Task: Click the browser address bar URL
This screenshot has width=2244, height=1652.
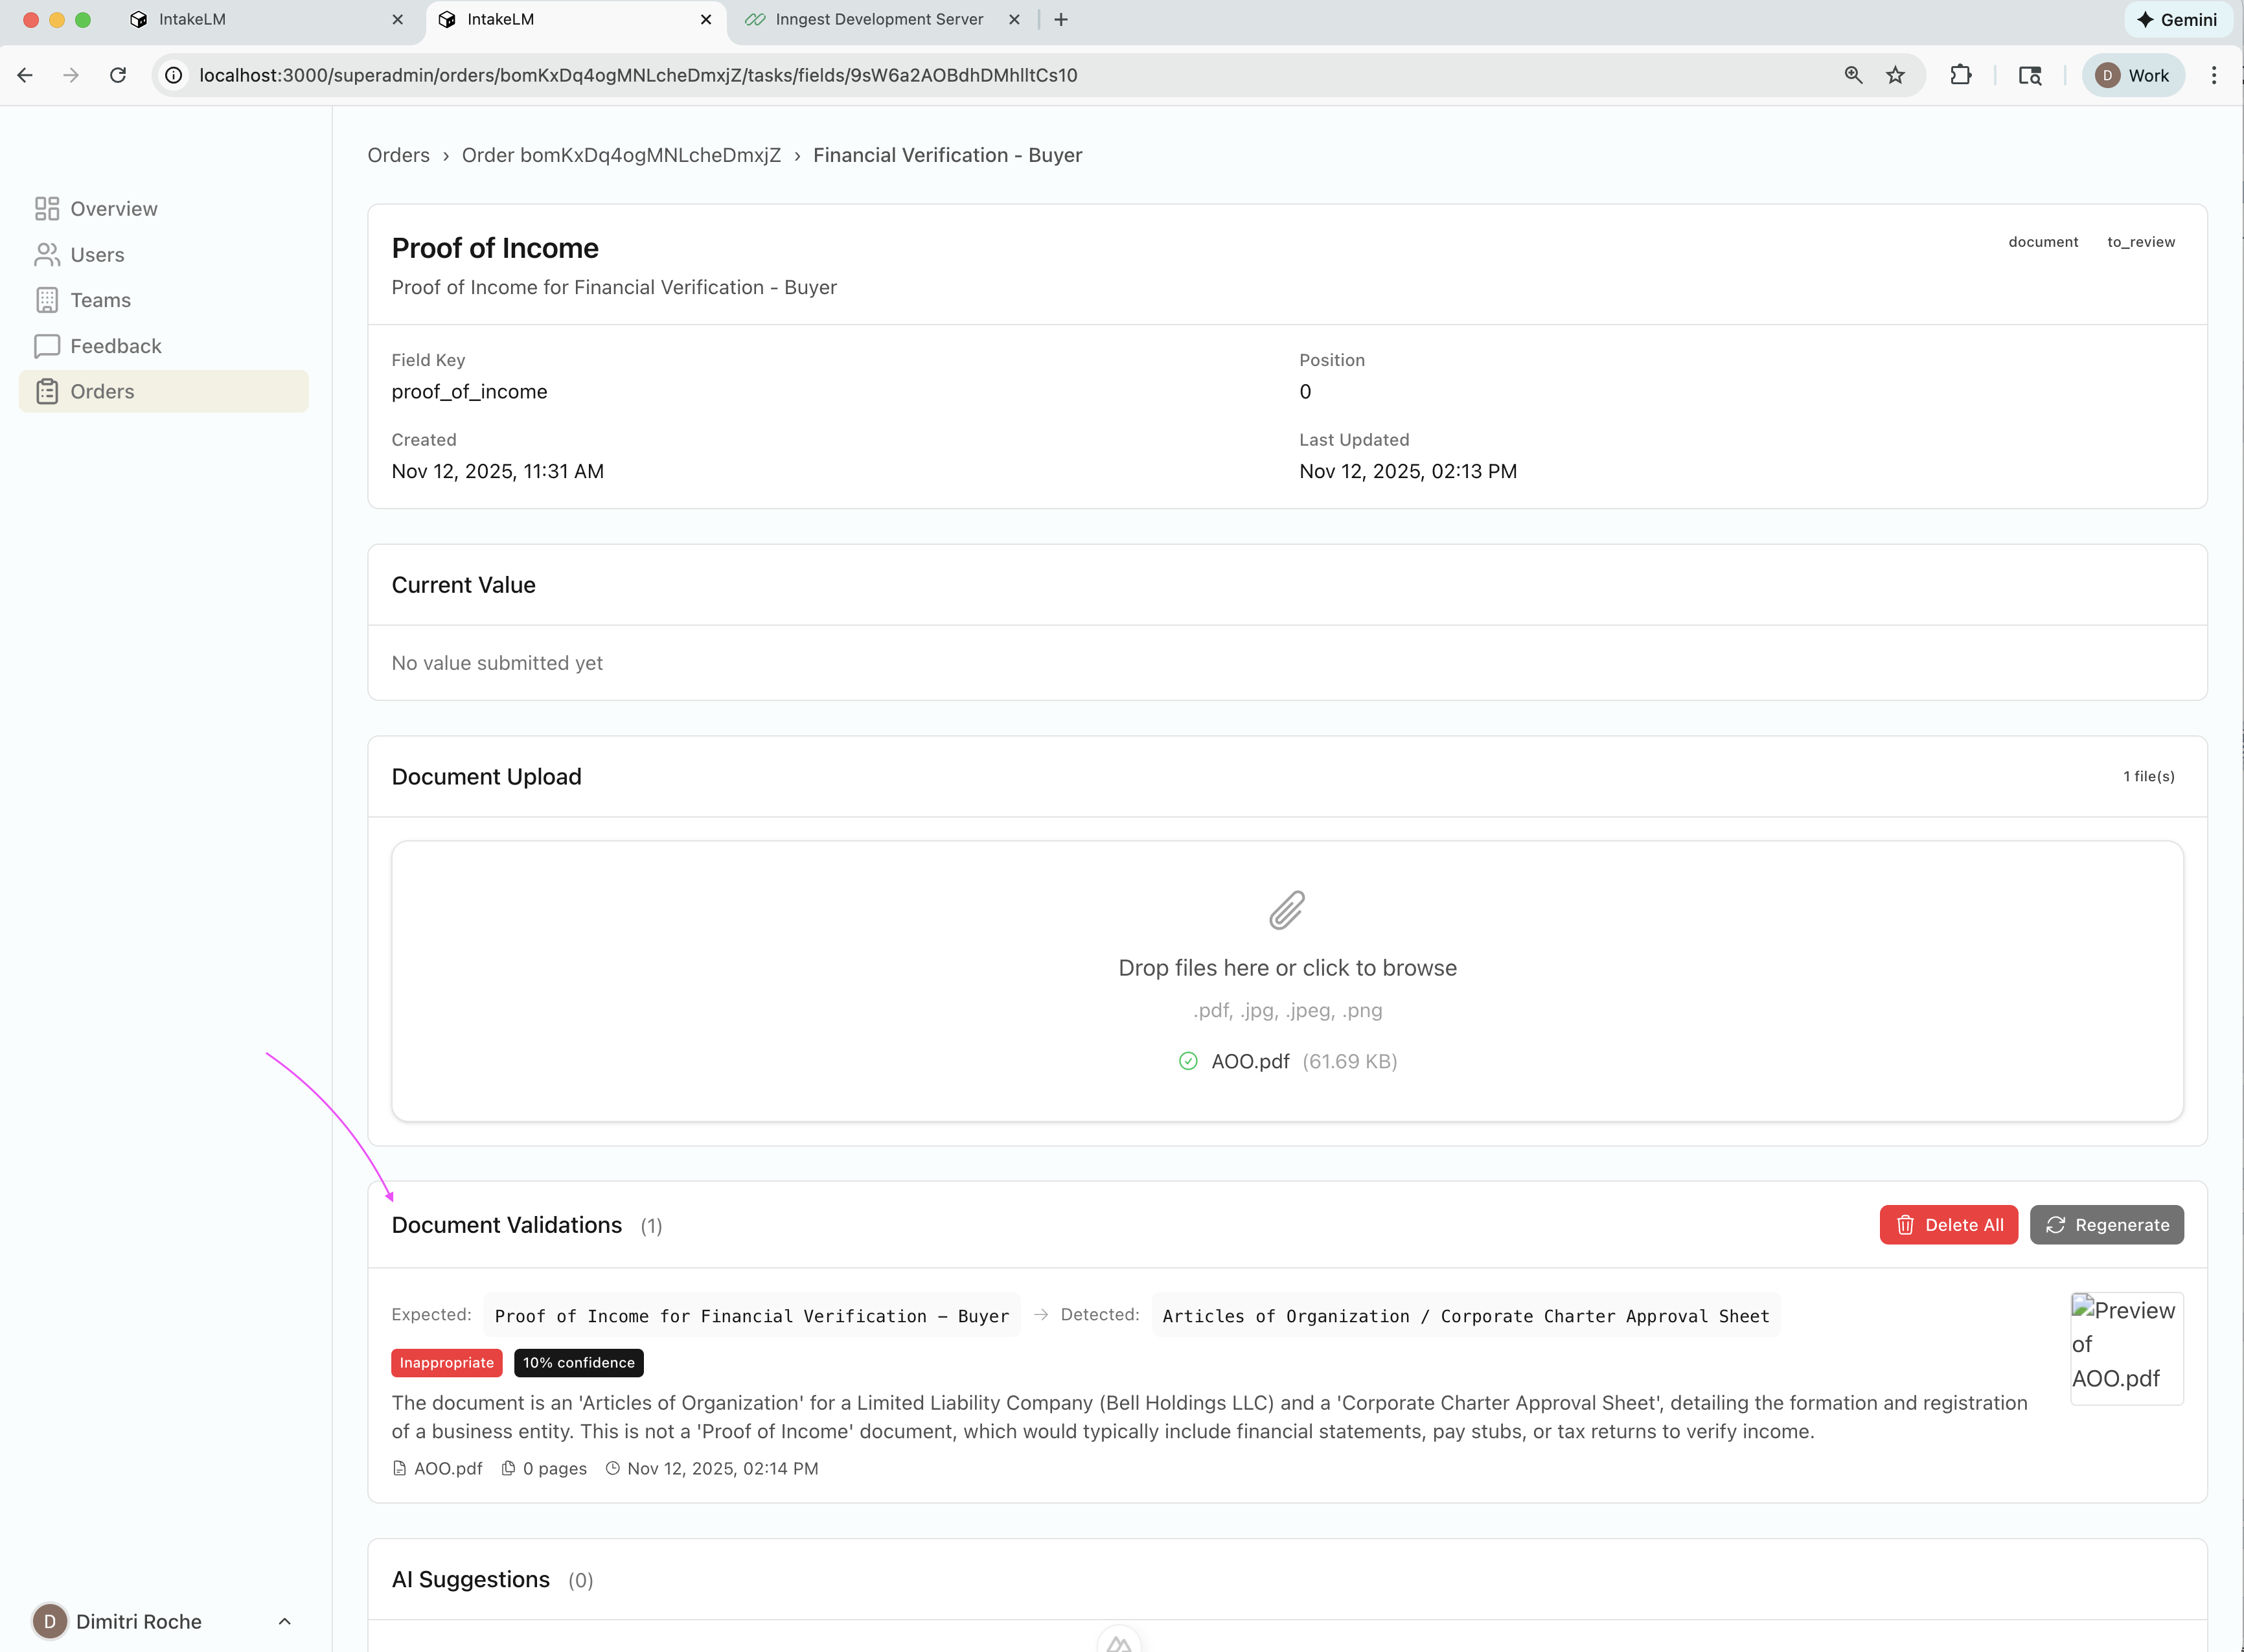Action: pyautogui.click(x=638, y=75)
